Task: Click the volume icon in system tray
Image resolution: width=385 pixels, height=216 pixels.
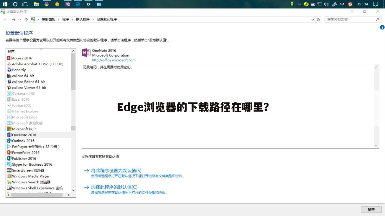Action: pyautogui.click(x=327, y=4)
